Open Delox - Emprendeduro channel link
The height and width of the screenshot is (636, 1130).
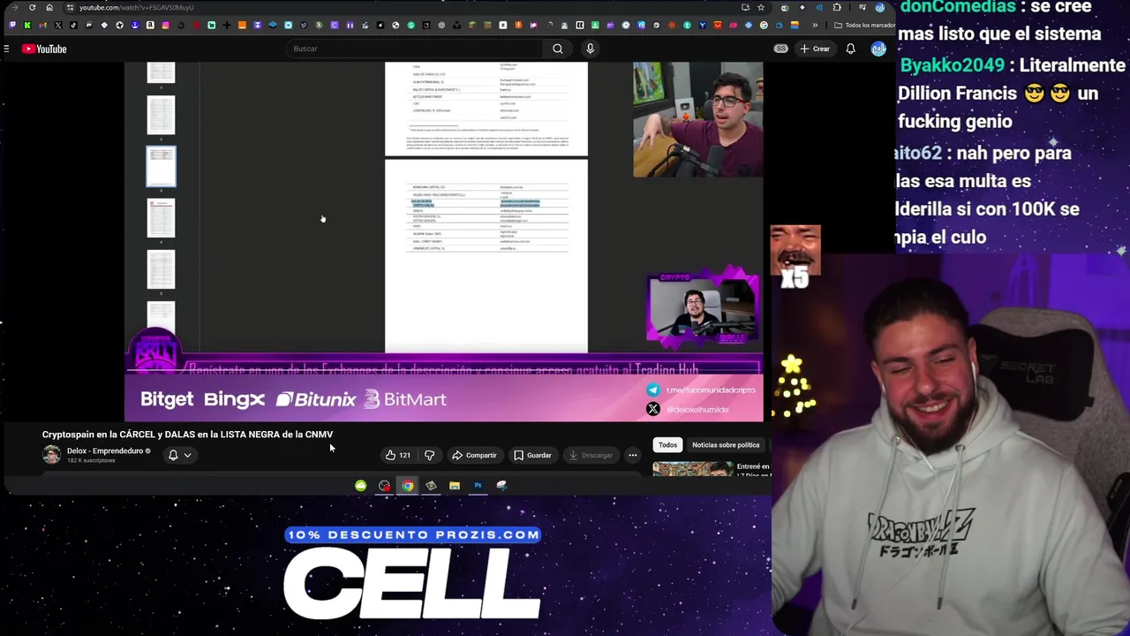click(x=105, y=450)
